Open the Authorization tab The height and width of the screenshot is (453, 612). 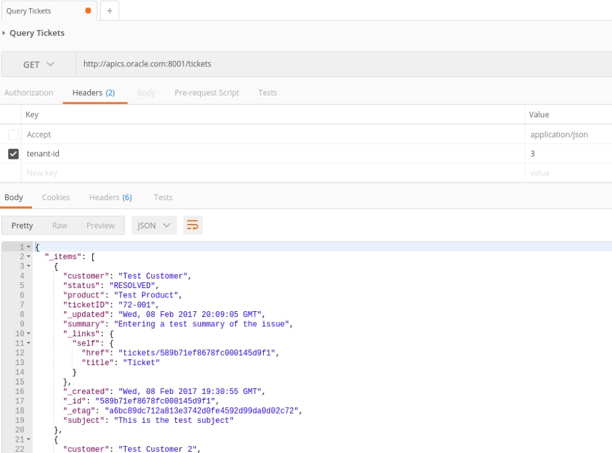point(28,92)
